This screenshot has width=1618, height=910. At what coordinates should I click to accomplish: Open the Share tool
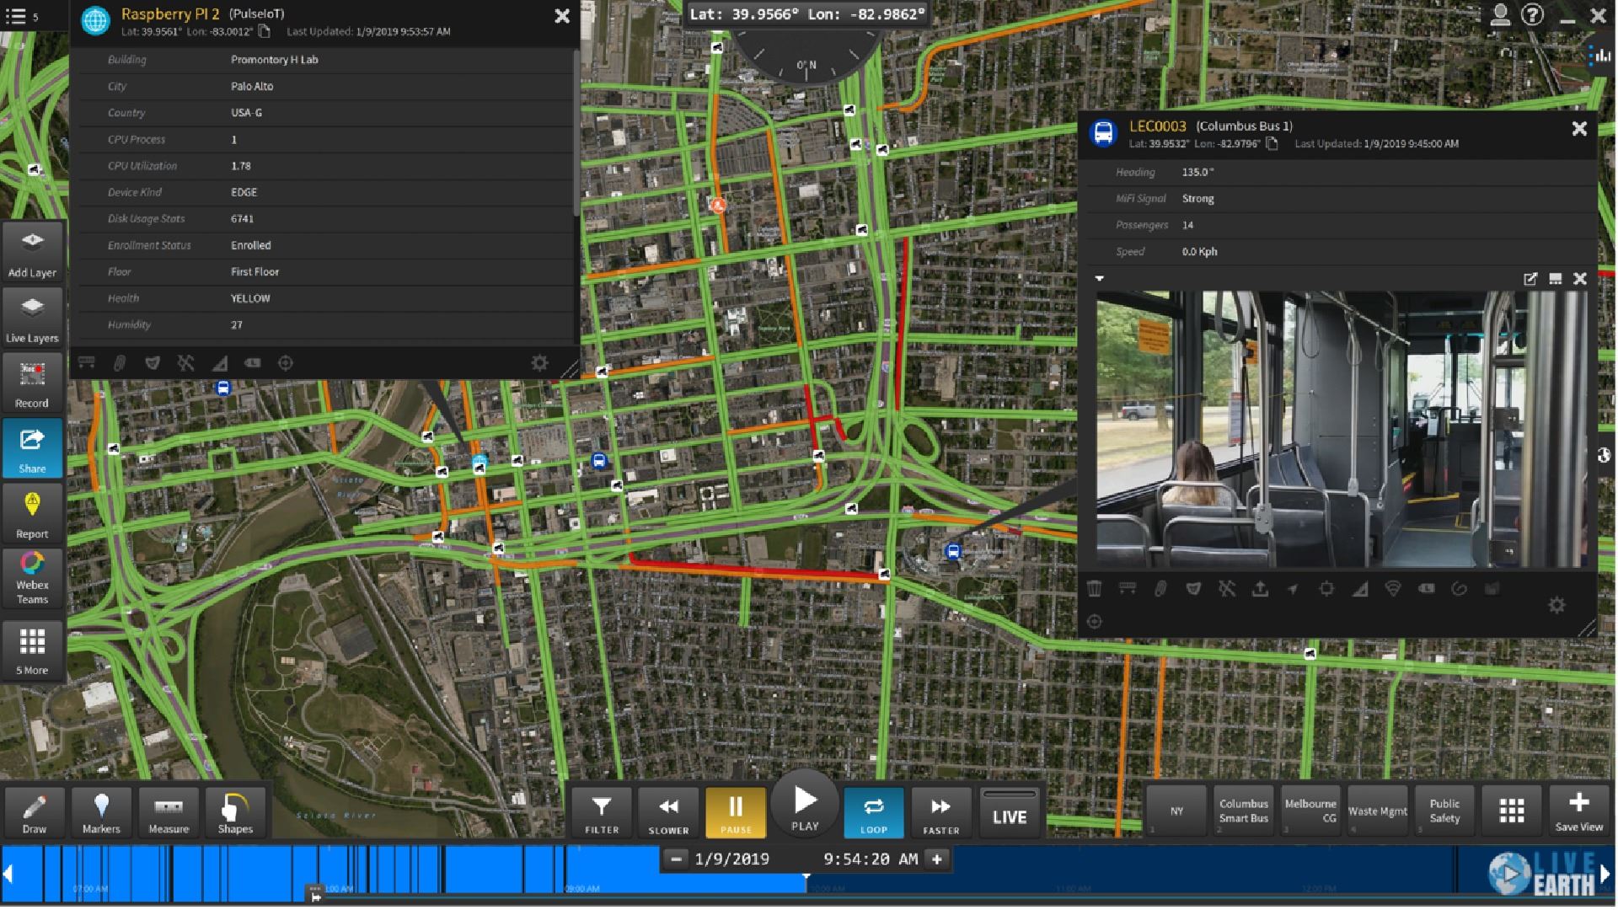(x=32, y=447)
